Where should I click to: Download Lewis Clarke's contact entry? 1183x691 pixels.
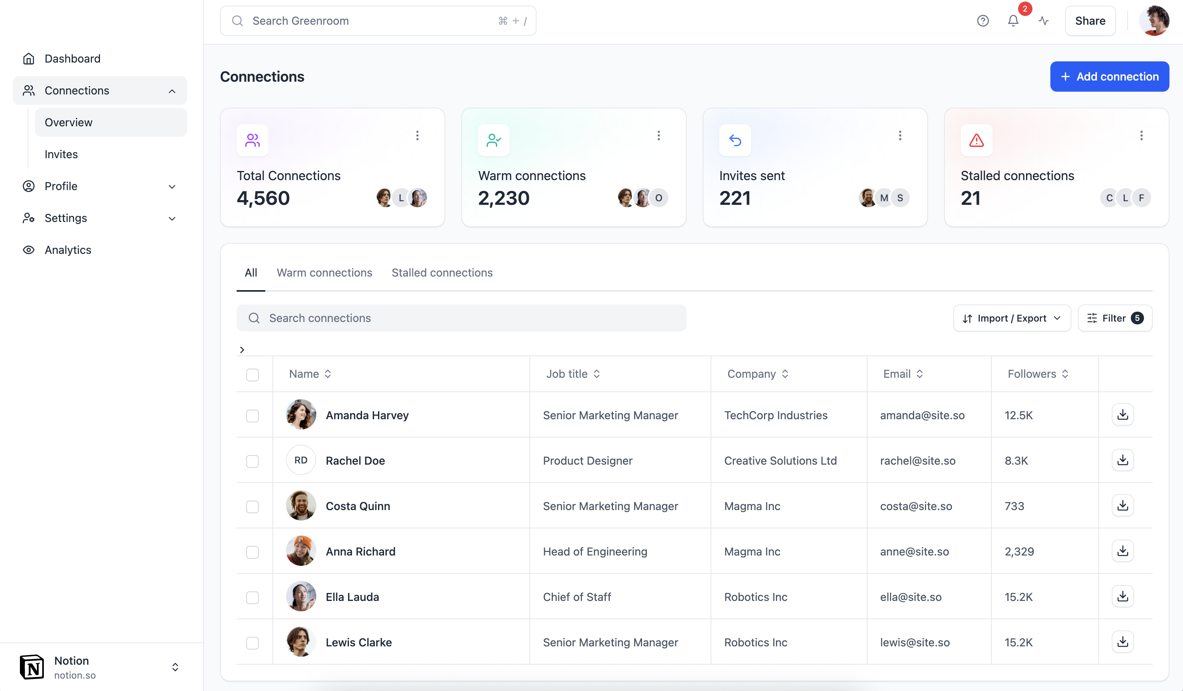pyautogui.click(x=1122, y=642)
